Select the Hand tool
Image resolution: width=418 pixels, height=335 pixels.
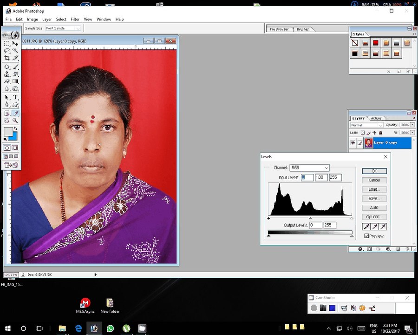(x=7, y=121)
